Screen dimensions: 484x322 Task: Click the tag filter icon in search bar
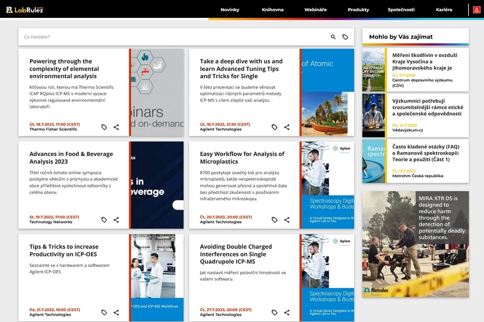pos(345,37)
